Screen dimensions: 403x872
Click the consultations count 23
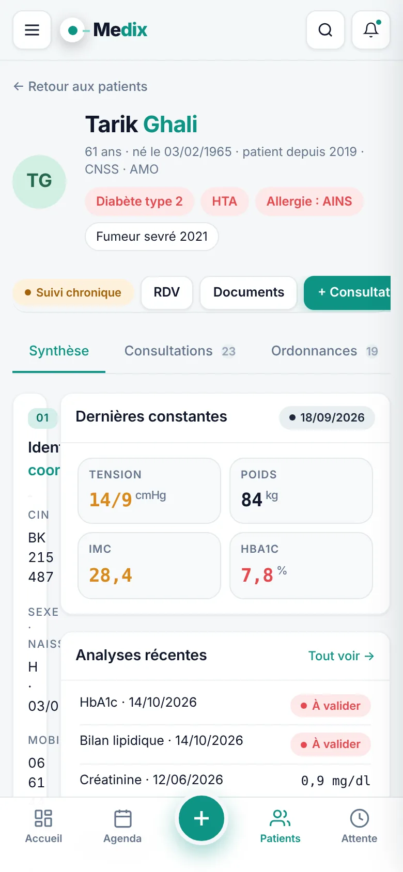[228, 351]
